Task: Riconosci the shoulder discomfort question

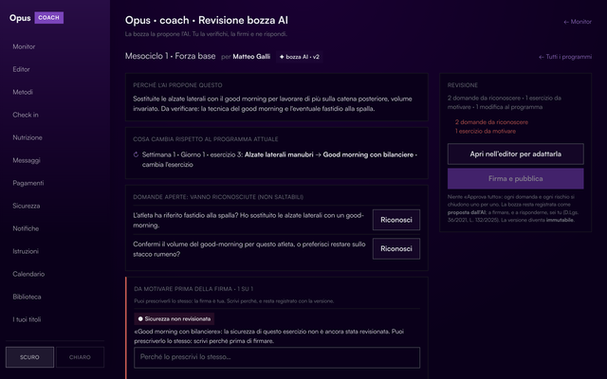Action: coord(396,220)
